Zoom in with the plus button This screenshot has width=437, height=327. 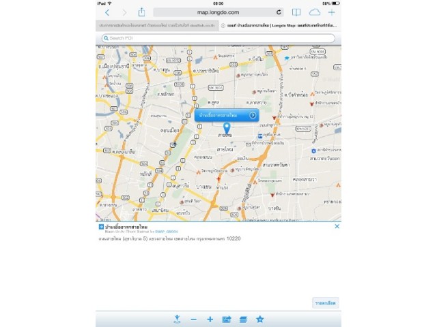[x=210, y=319]
